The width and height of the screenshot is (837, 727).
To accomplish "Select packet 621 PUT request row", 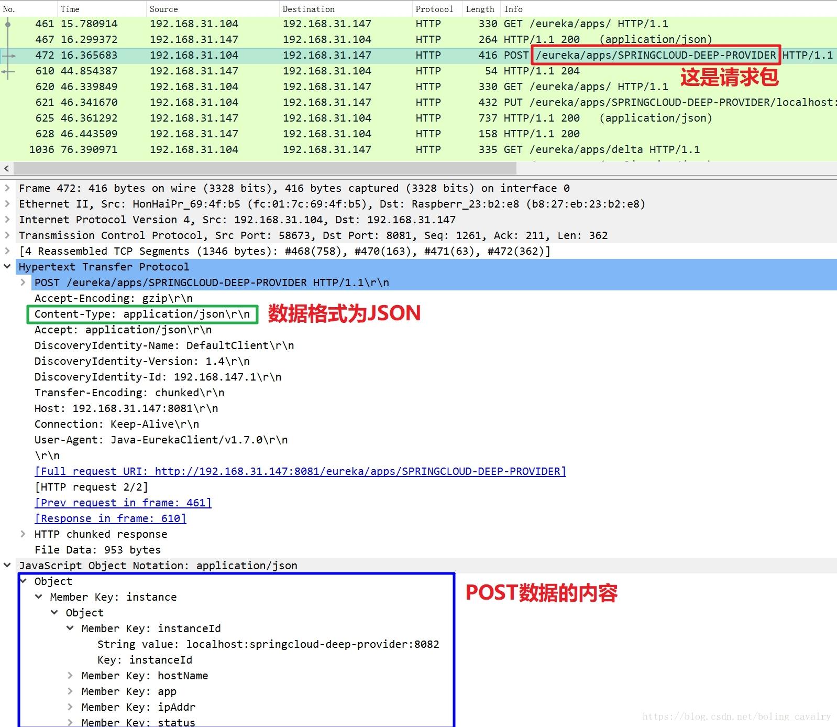I will click(x=418, y=102).
